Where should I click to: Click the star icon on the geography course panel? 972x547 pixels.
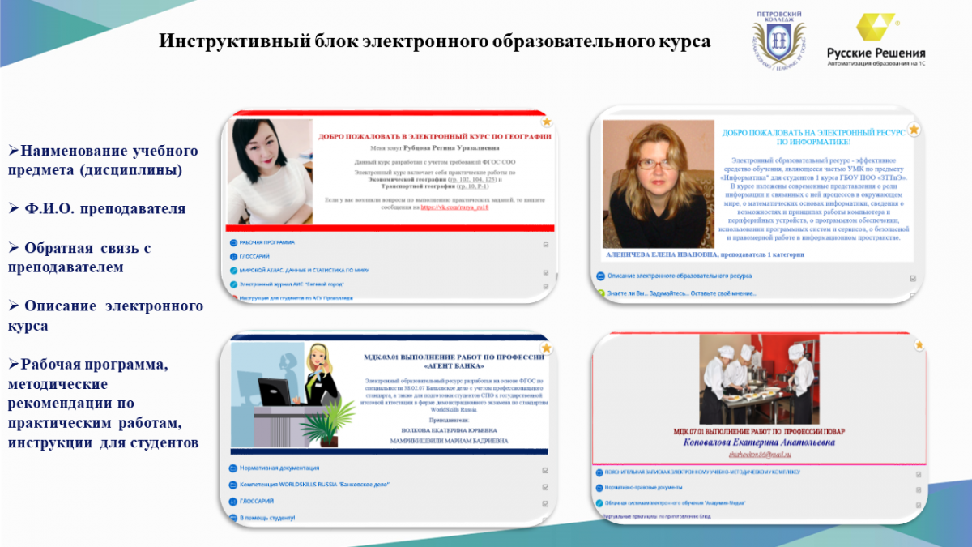[547, 122]
